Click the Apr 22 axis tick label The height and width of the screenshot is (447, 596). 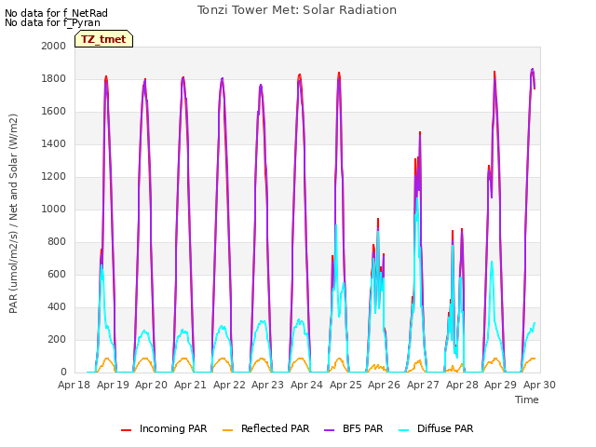(229, 385)
